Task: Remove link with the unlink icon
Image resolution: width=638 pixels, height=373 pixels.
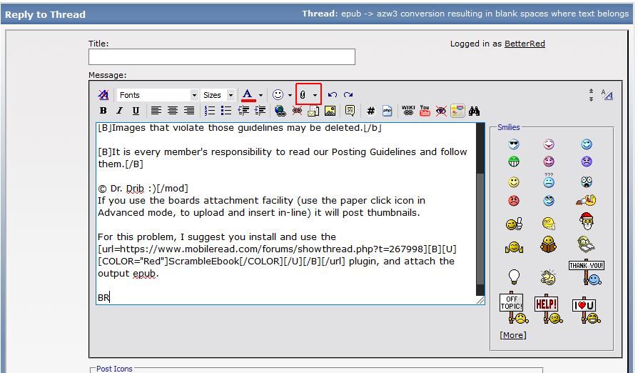Action: [298, 111]
